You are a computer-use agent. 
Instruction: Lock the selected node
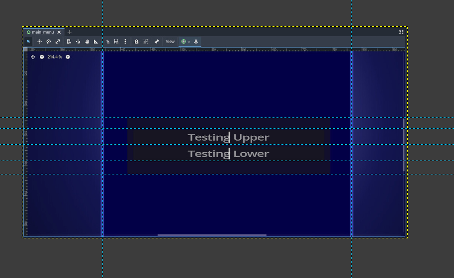click(x=136, y=42)
